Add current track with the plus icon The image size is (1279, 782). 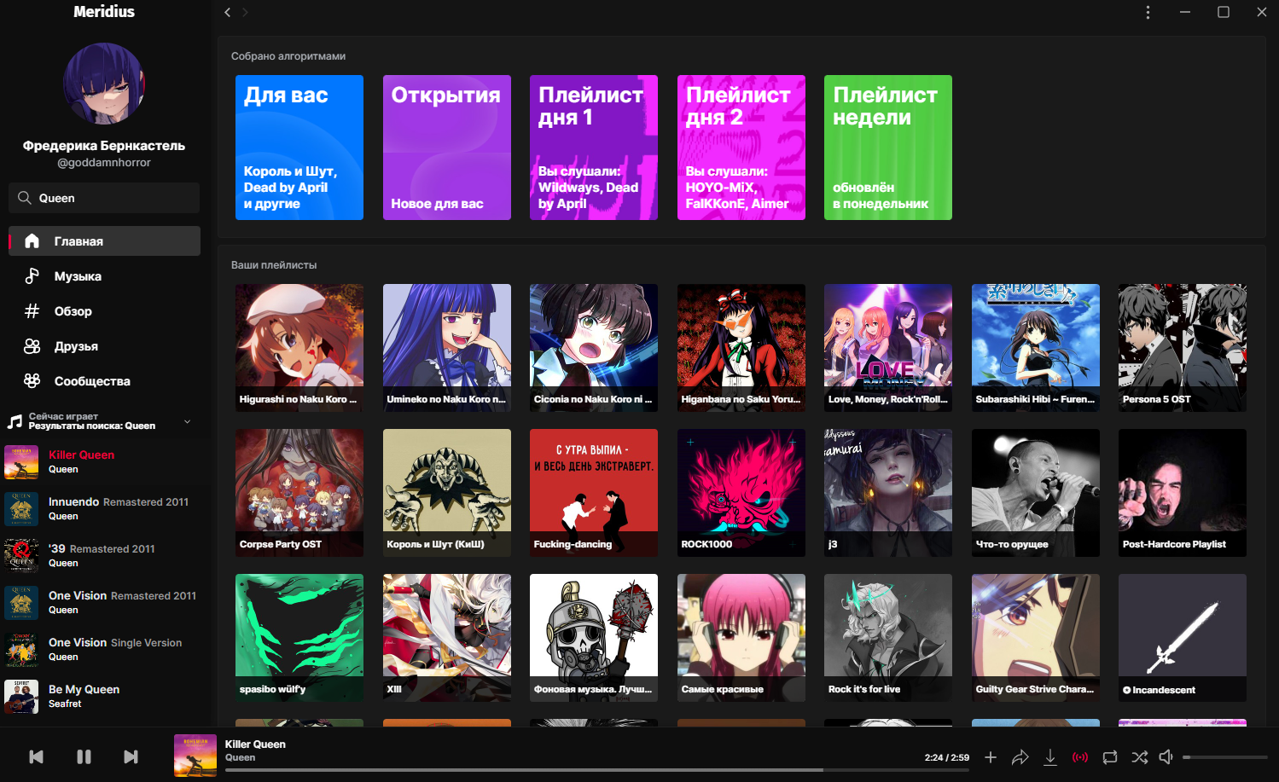(x=991, y=756)
